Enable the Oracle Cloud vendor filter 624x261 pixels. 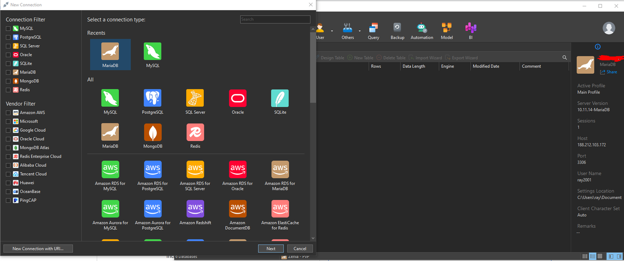point(8,139)
